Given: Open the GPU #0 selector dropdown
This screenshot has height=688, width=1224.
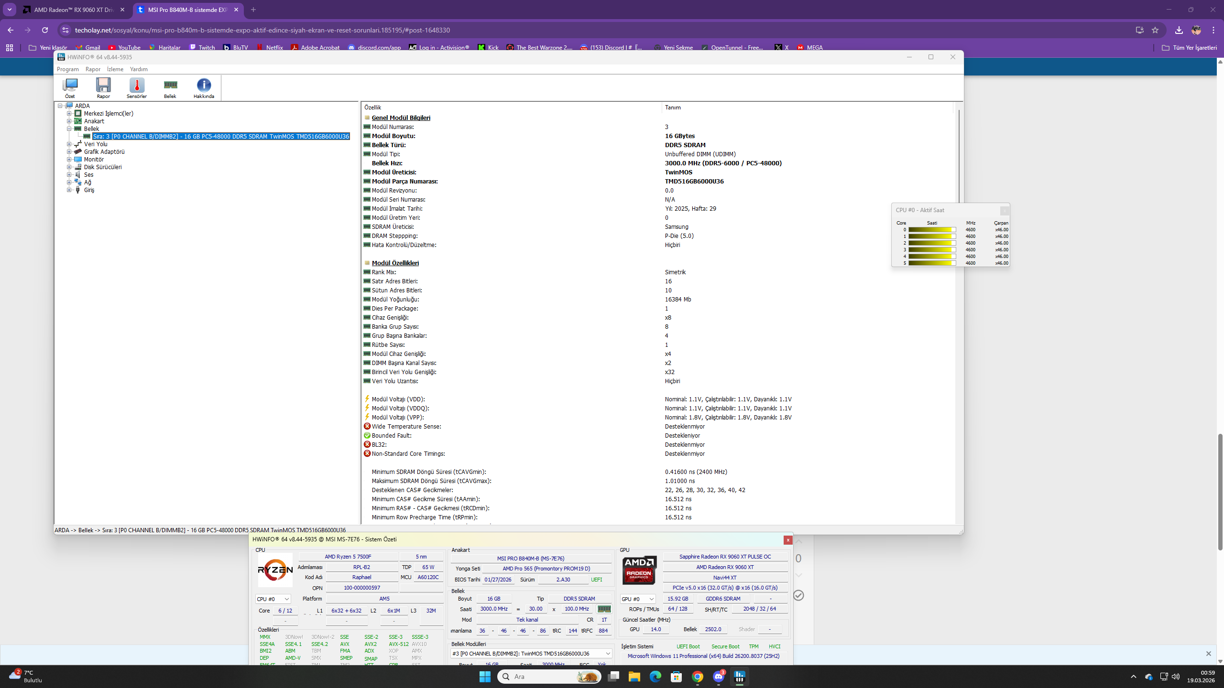Looking at the screenshot, I should pyautogui.click(x=638, y=599).
